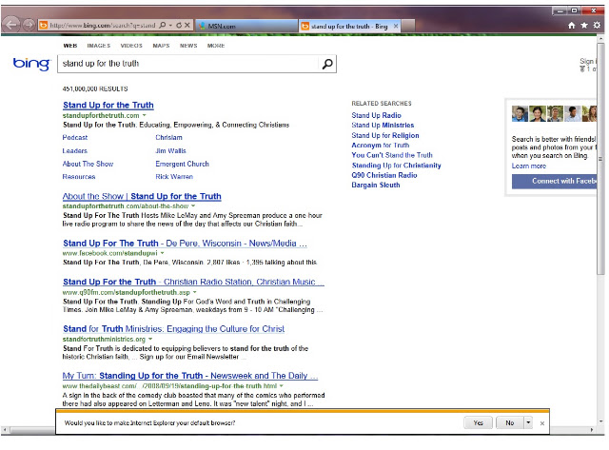Click related search Stand Up Ministries
The width and height of the screenshot is (609, 450).
(383, 125)
